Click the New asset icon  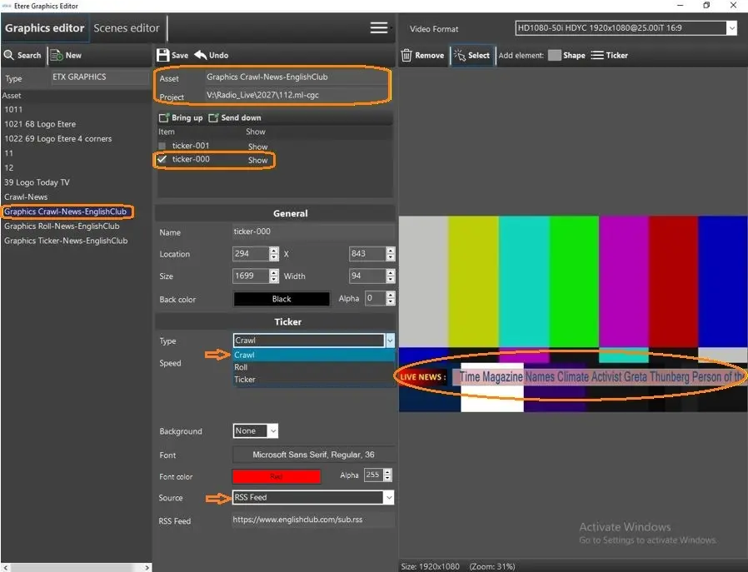click(57, 56)
